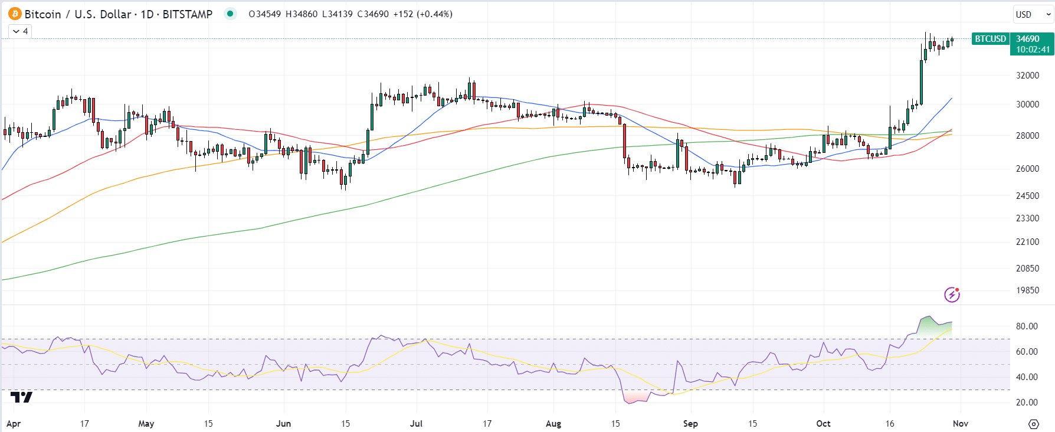
Task: Click the May date label
Action: [146, 424]
